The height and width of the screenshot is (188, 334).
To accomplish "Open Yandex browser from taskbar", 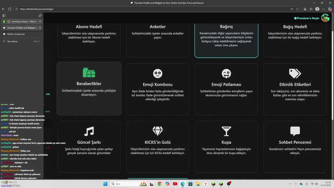I will pyautogui.click(x=206, y=184).
